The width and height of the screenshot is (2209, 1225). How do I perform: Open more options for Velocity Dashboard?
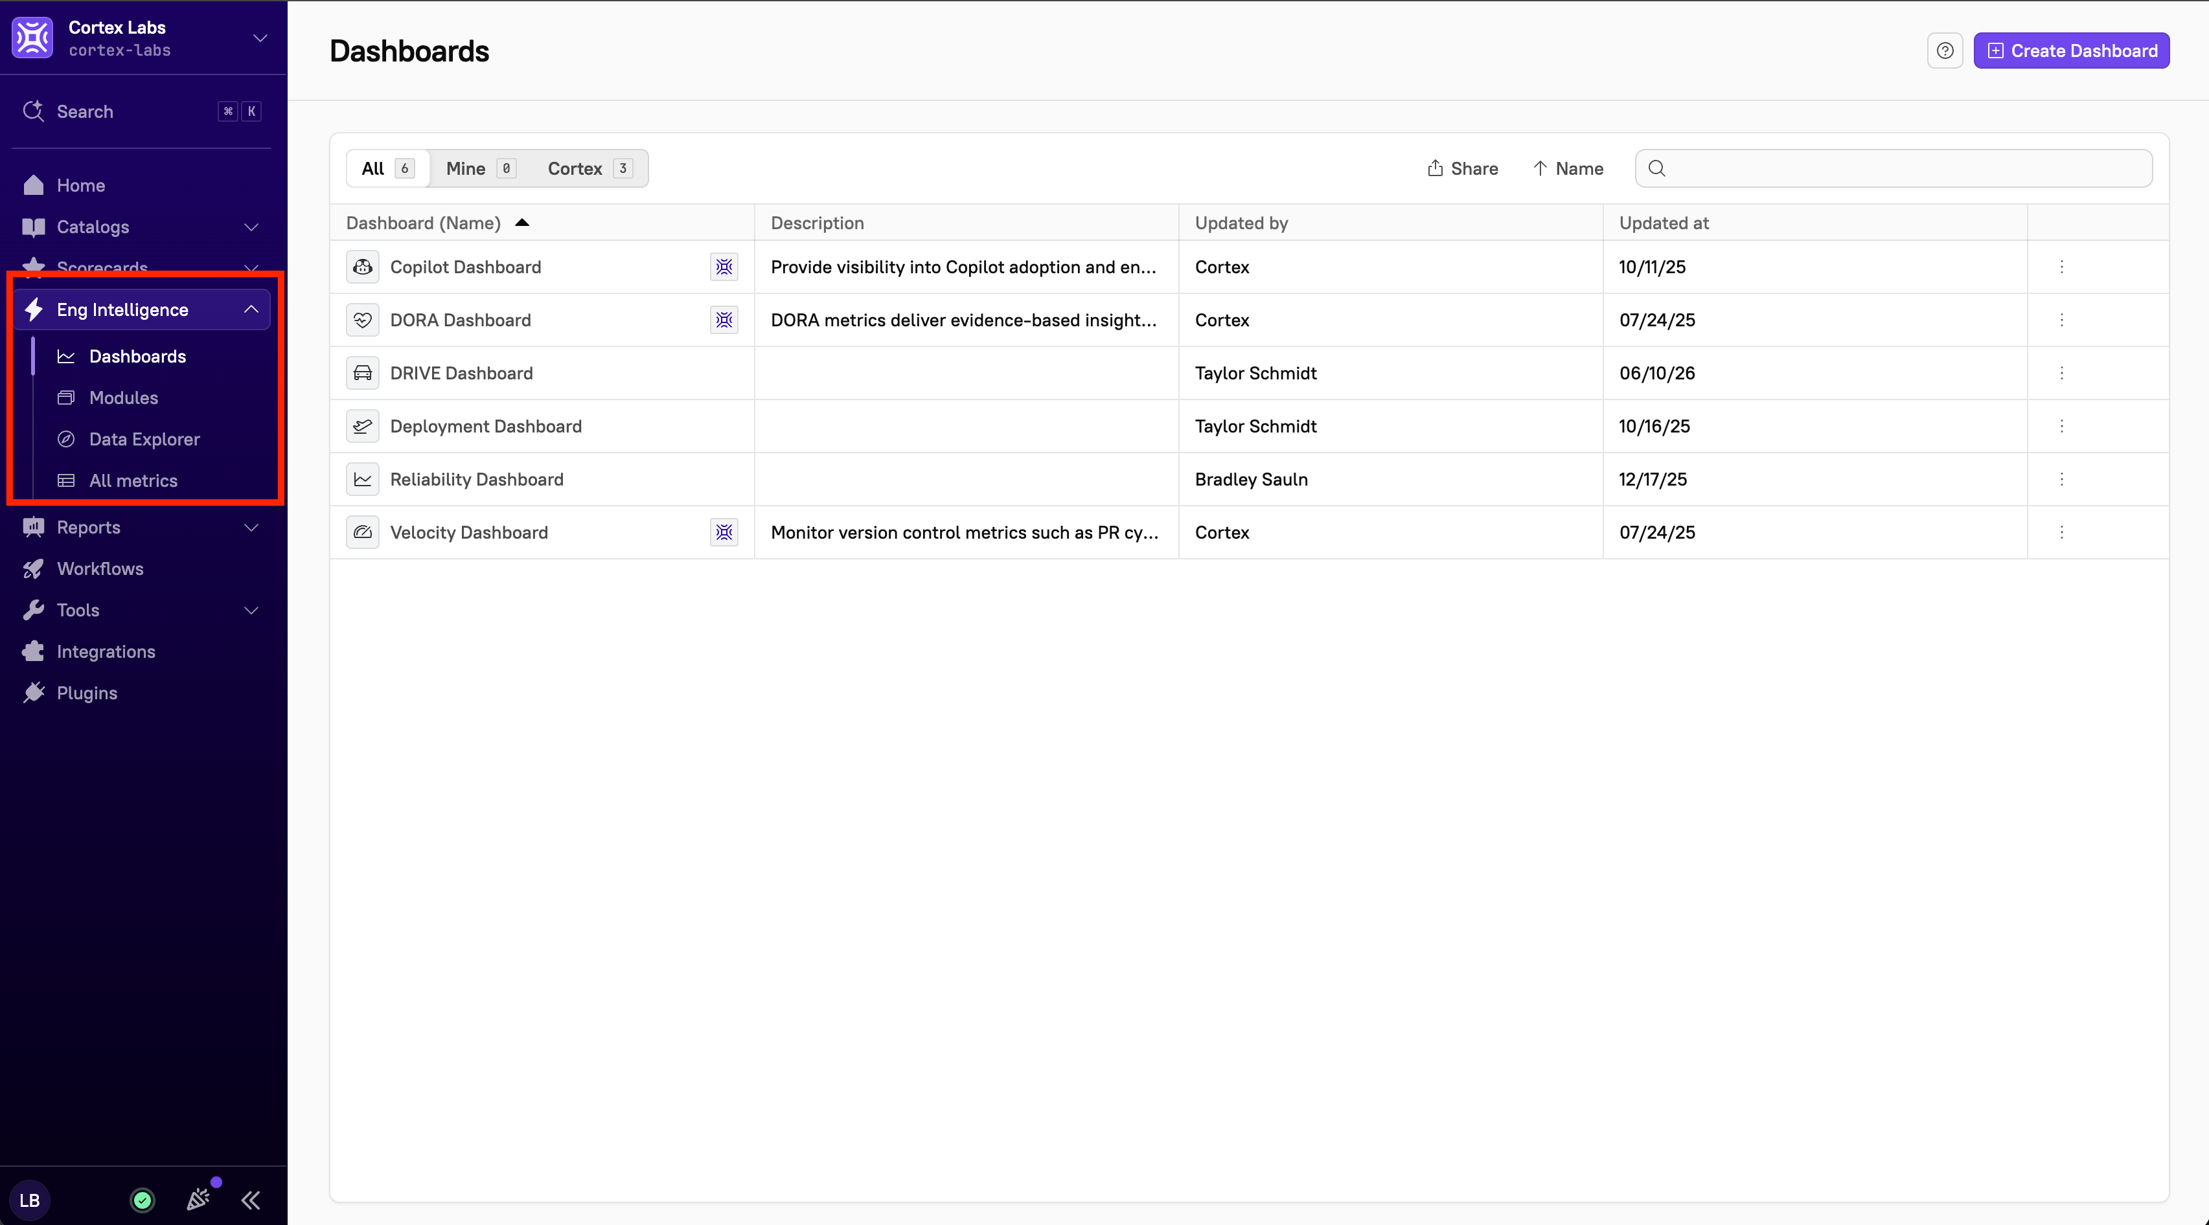(2061, 532)
